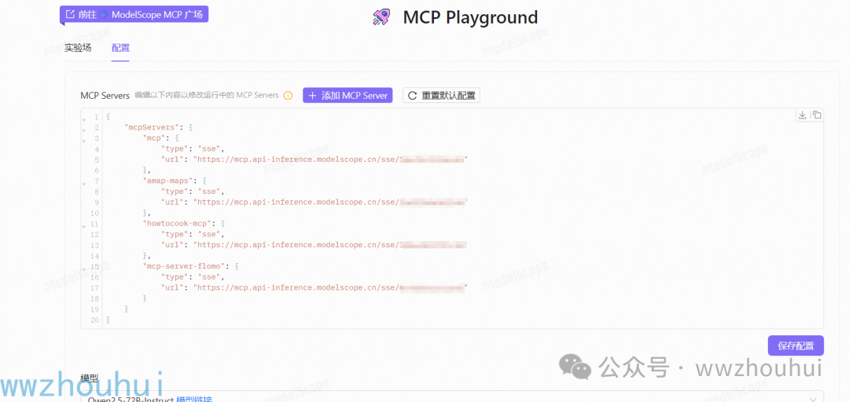Click the "sse" value on line 16
849x402 pixels.
point(210,276)
